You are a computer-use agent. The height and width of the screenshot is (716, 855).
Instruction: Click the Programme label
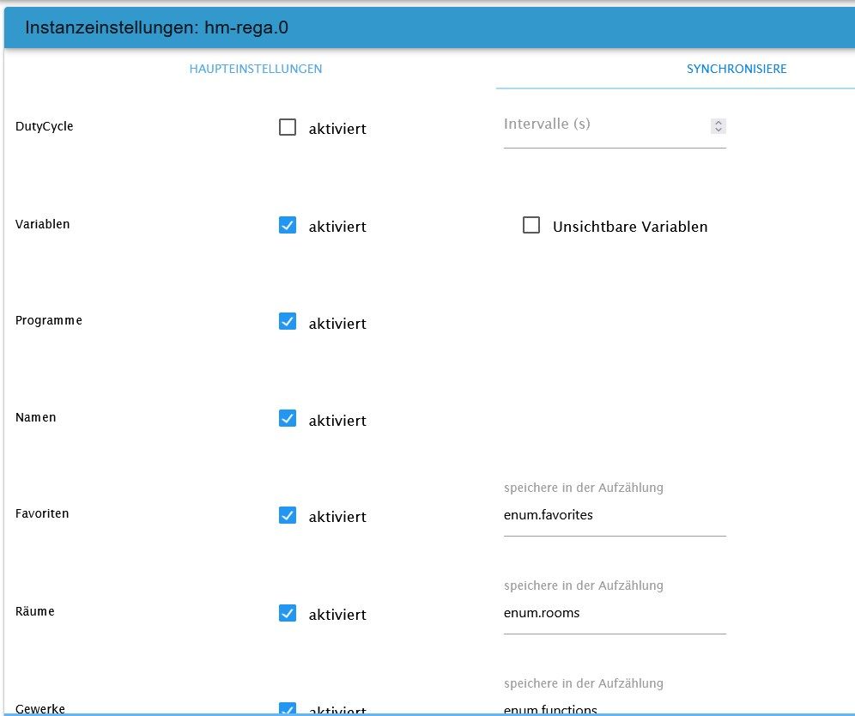coord(49,320)
